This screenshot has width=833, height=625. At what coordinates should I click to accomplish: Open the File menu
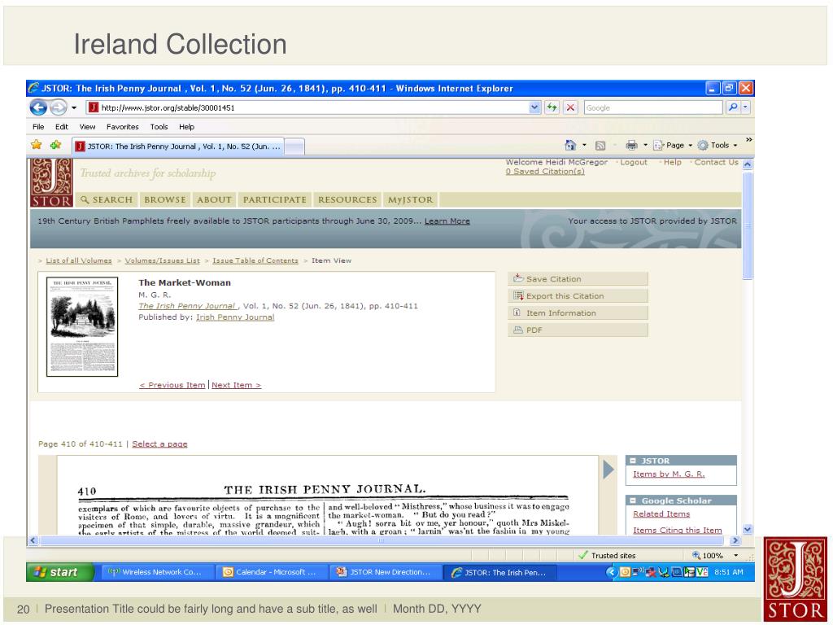click(38, 127)
